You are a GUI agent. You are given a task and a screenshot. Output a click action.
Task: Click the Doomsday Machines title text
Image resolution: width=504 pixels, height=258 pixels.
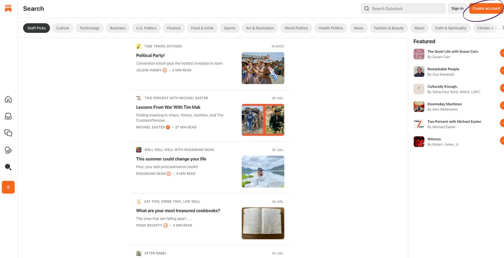444,104
